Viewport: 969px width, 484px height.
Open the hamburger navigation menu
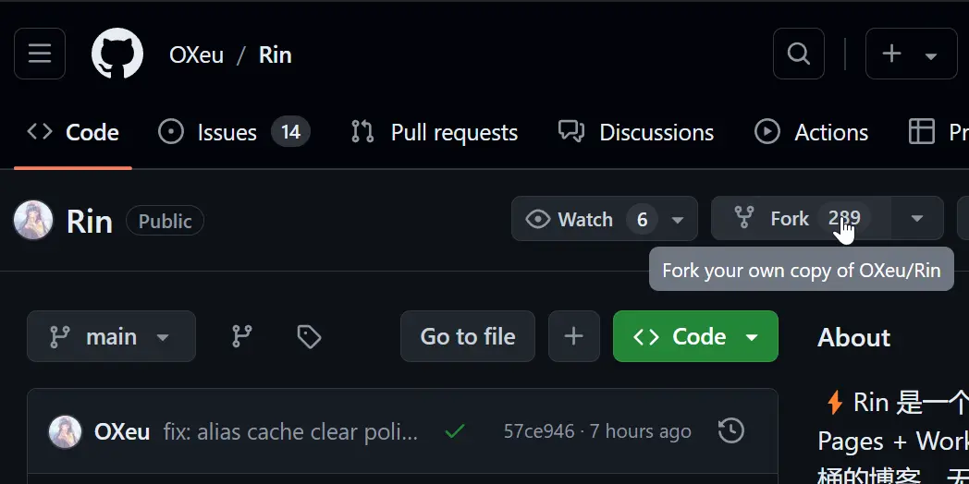point(40,54)
